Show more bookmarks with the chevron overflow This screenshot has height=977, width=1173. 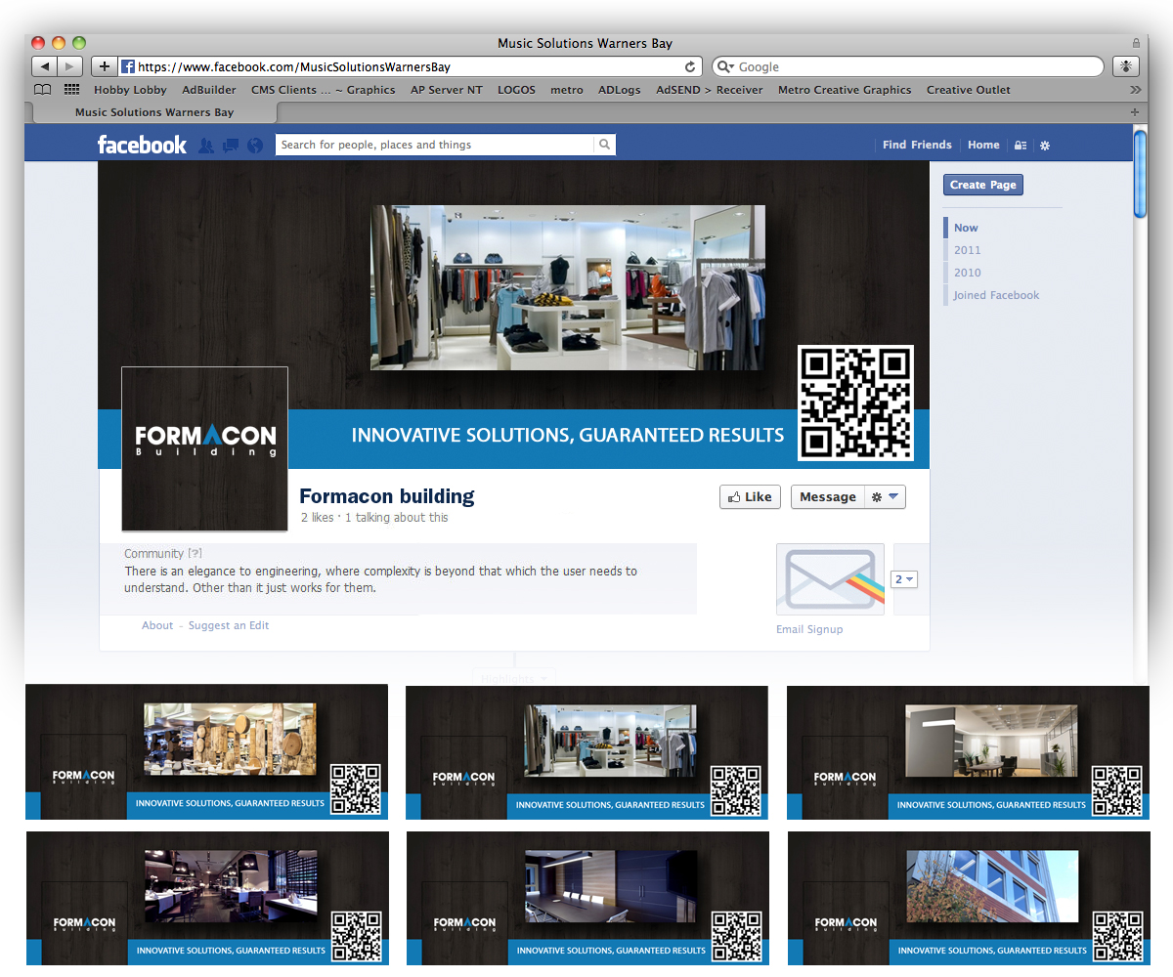[x=1135, y=90]
